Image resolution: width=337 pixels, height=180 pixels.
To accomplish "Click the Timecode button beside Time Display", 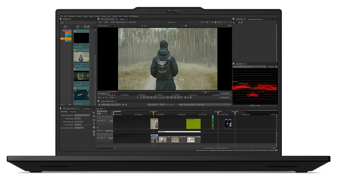I will [78, 125].
